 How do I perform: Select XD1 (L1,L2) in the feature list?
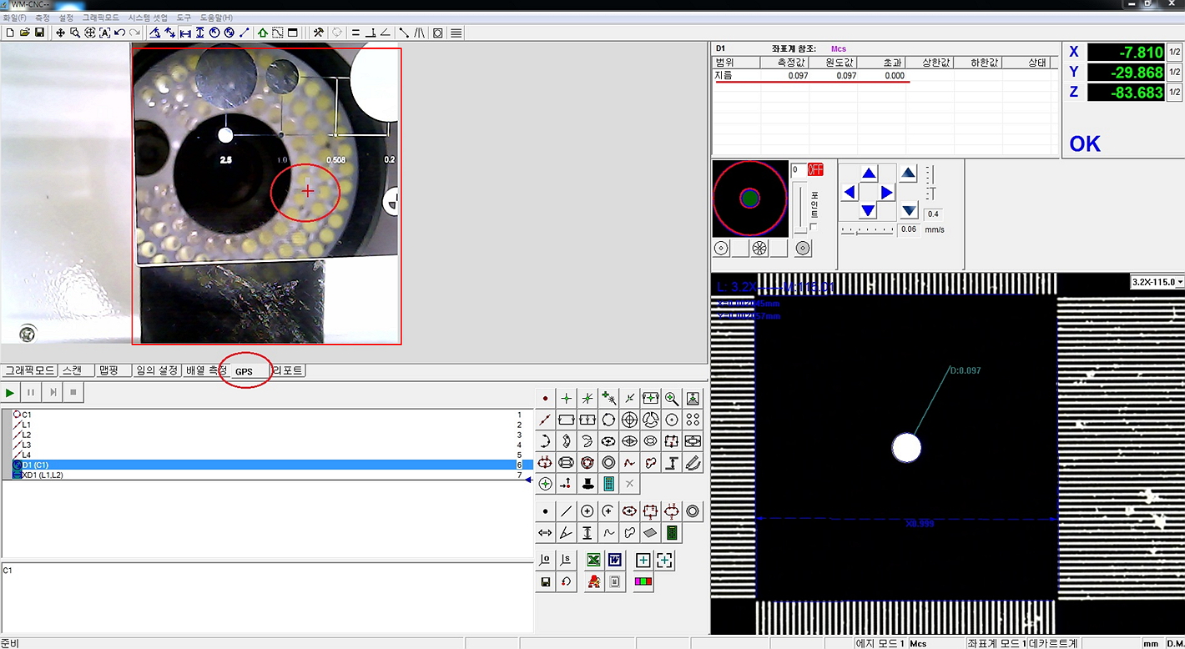(x=42, y=475)
